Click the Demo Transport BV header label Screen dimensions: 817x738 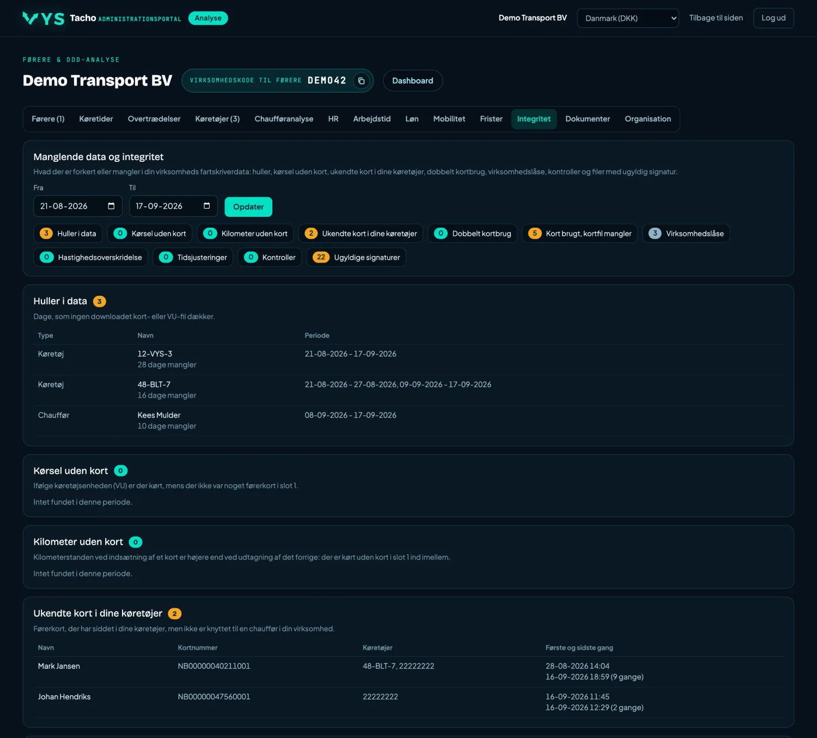(533, 18)
